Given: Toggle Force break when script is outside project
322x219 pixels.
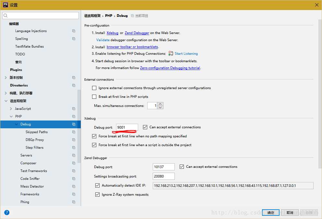Looking at the screenshot, I should coord(94,145).
